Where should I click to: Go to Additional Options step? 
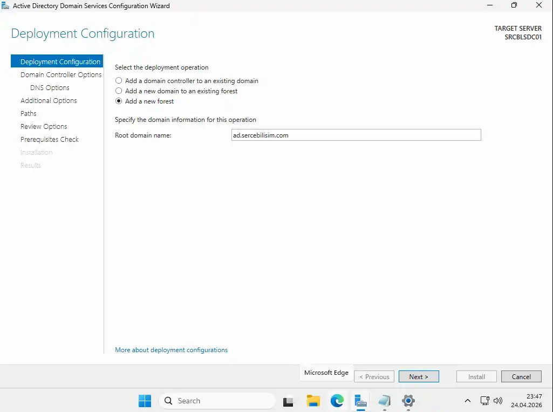[x=49, y=100]
